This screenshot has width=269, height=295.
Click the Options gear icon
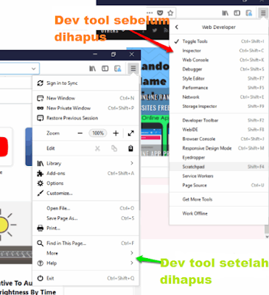(40, 183)
